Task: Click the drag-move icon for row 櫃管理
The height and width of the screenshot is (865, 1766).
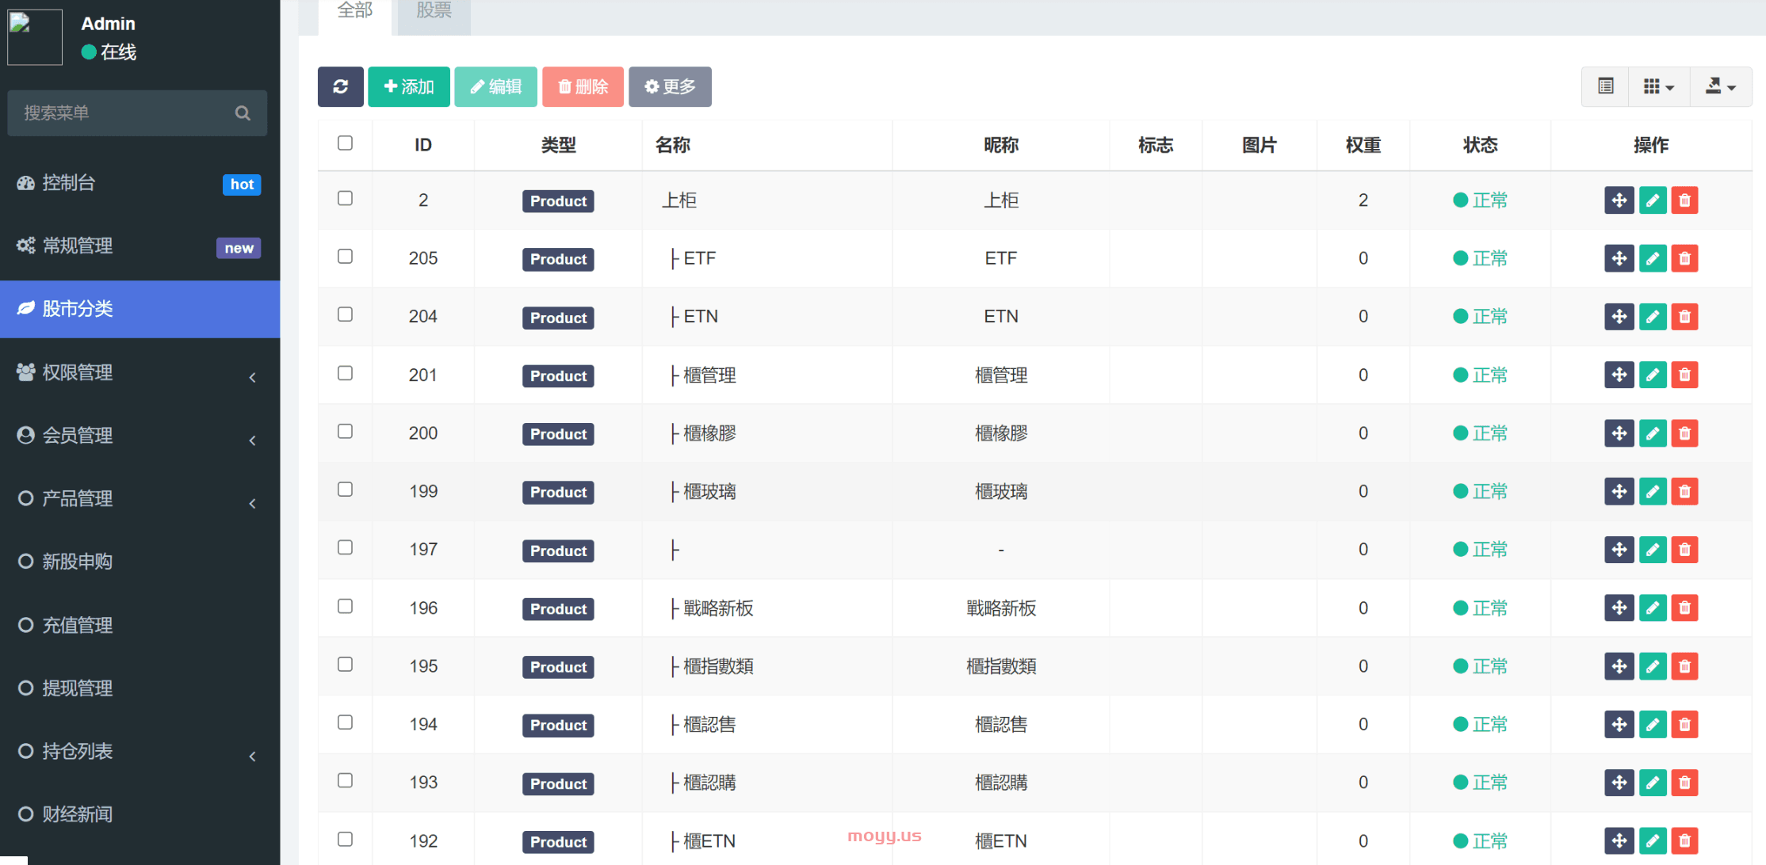Action: pos(1619,375)
